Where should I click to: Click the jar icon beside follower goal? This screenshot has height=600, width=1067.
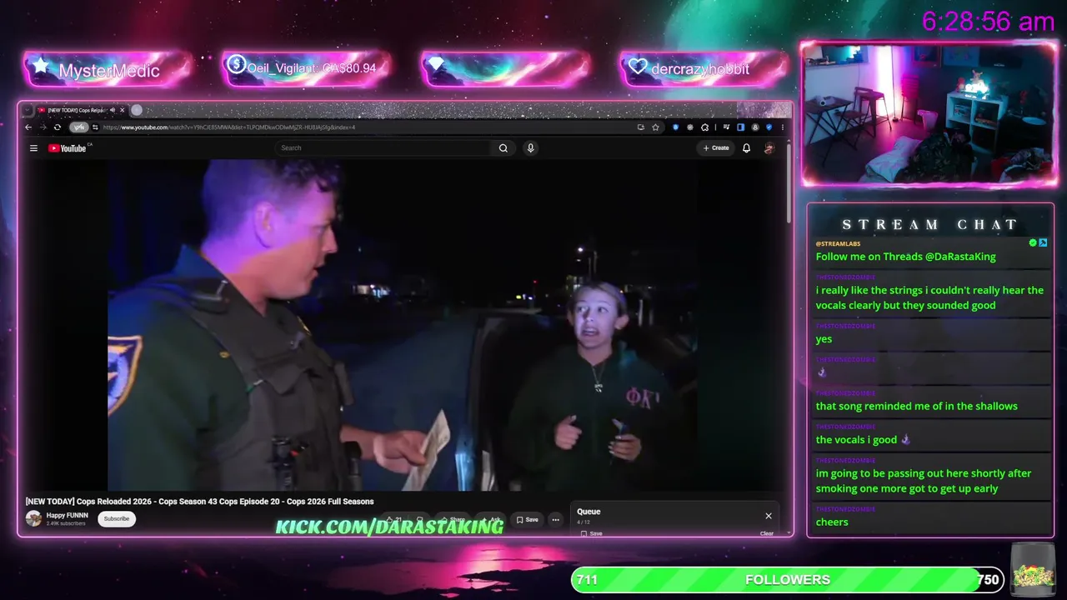pyautogui.click(x=1033, y=569)
